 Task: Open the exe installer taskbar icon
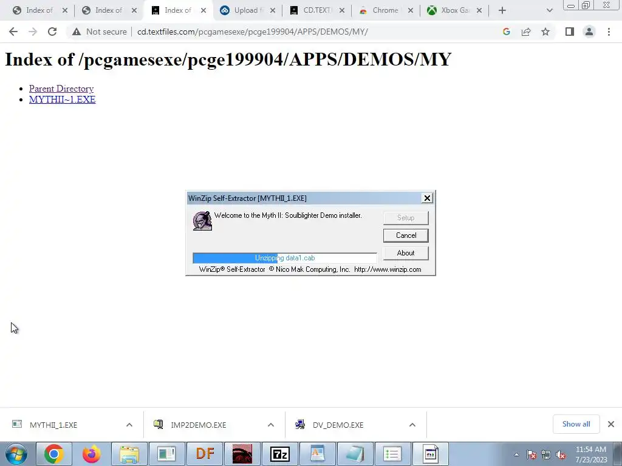[431, 454]
